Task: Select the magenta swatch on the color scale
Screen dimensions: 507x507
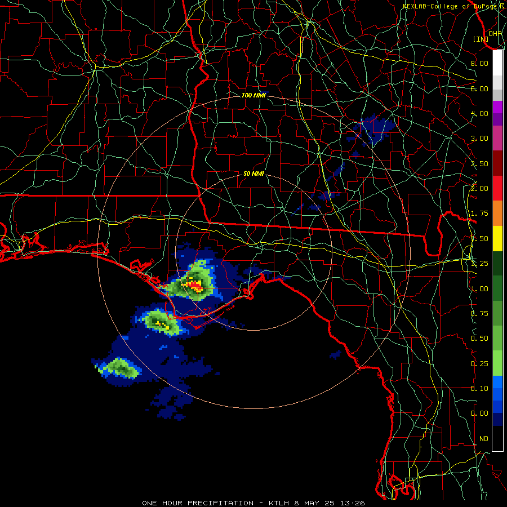Action: coord(497,107)
